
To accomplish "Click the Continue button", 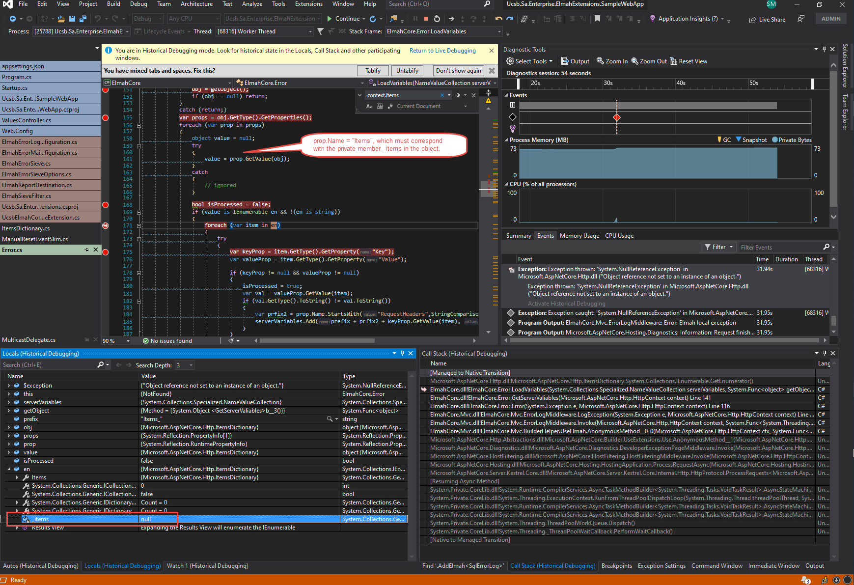I will click(x=343, y=19).
